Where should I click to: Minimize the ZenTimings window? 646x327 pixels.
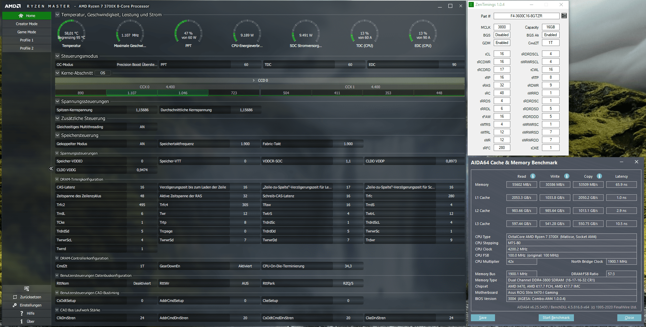(531, 5)
